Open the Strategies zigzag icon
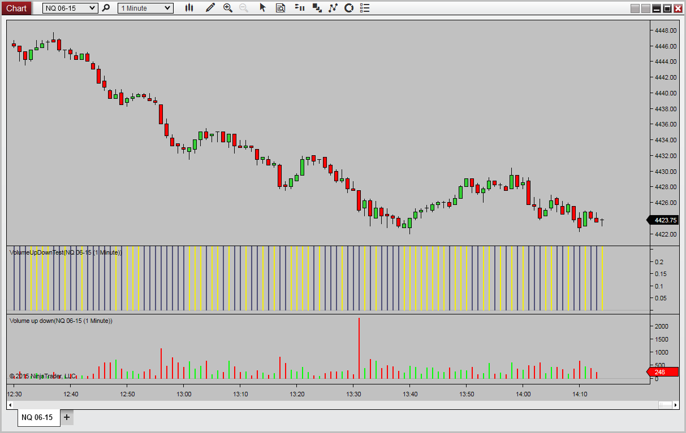The width and height of the screenshot is (686, 433). point(333,8)
